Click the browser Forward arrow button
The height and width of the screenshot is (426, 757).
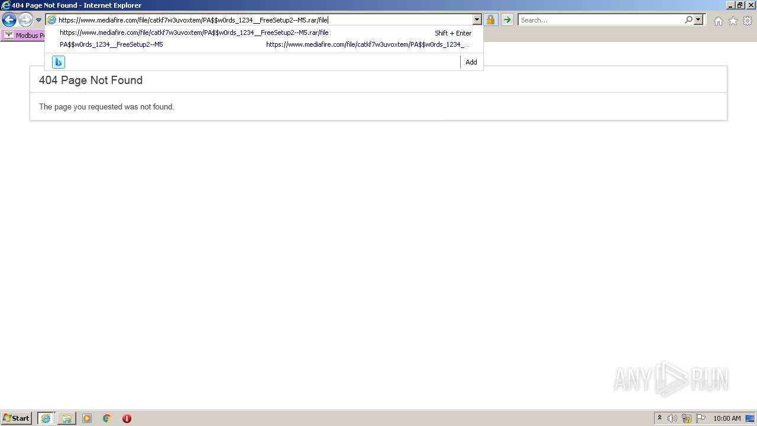[x=25, y=20]
